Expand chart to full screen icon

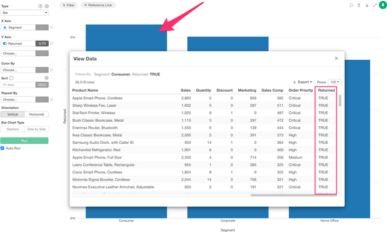click(375, 5)
